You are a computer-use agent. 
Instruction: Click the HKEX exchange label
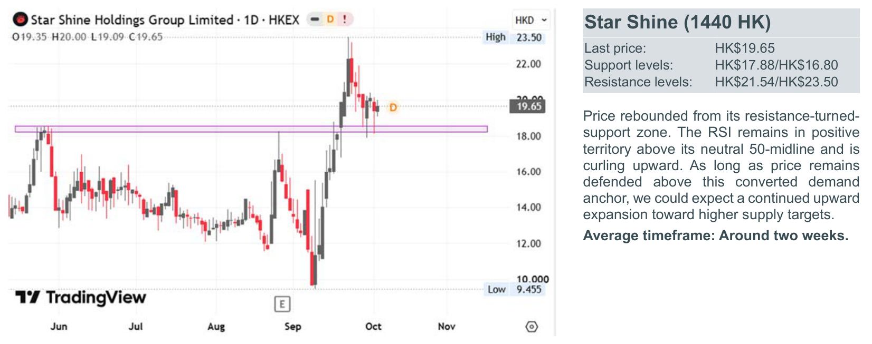tap(284, 20)
